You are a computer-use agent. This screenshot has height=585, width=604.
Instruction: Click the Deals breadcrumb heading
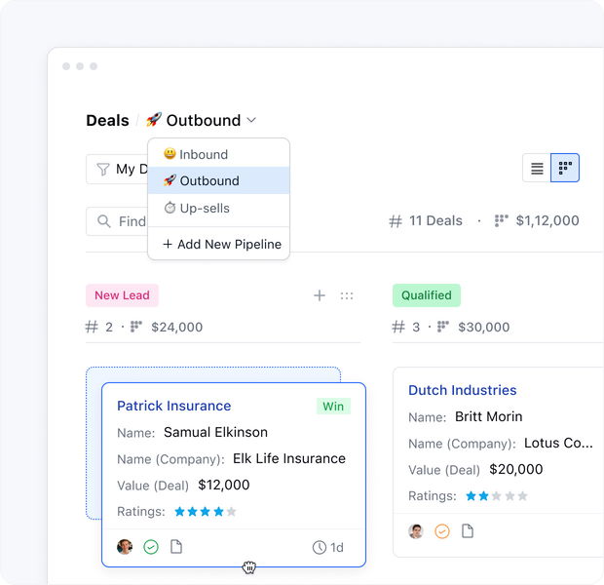(107, 120)
